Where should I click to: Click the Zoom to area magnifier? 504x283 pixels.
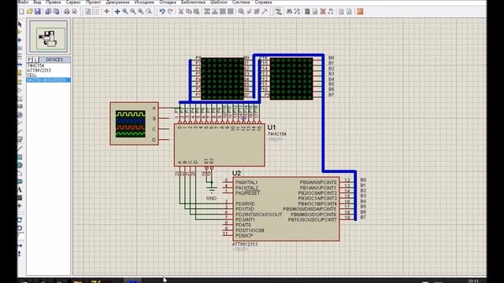(x=149, y=12)
